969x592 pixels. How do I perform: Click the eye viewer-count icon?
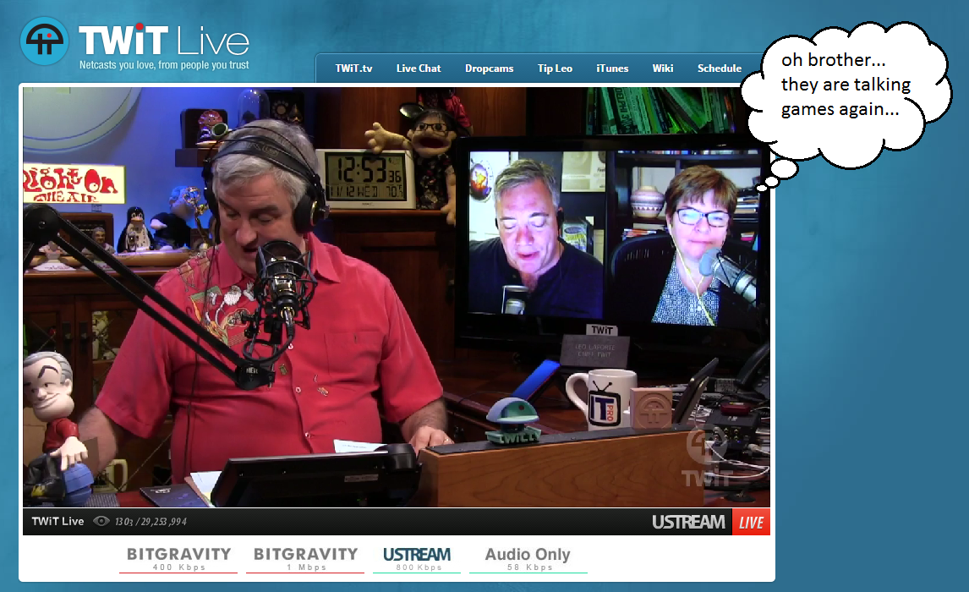tap(101, 521)
